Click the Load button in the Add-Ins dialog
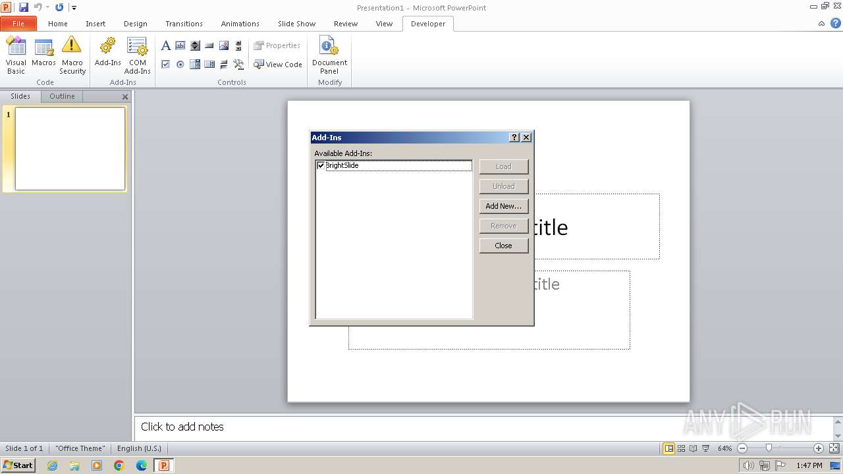843x474 pixels. (x=504, y=167)
